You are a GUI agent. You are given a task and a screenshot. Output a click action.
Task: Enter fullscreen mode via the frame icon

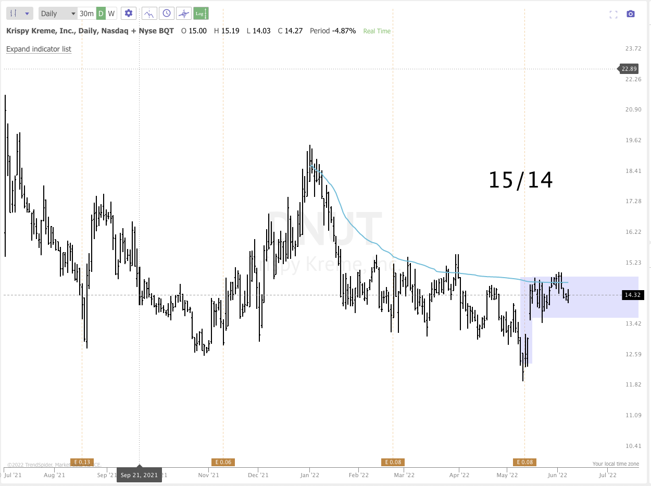click(614, 14)
